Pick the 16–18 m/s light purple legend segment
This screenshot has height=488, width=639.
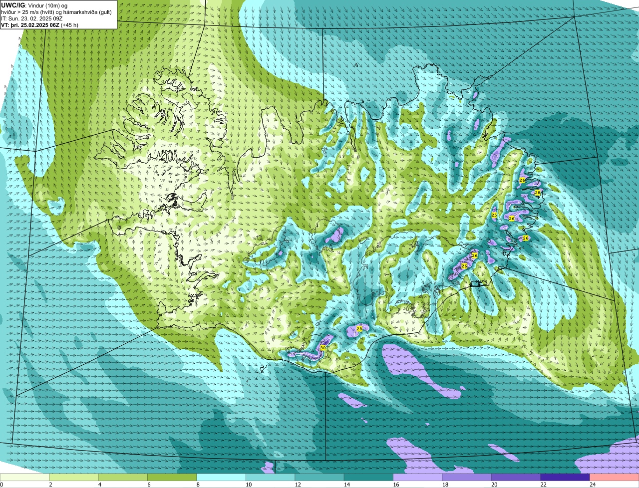418,478
